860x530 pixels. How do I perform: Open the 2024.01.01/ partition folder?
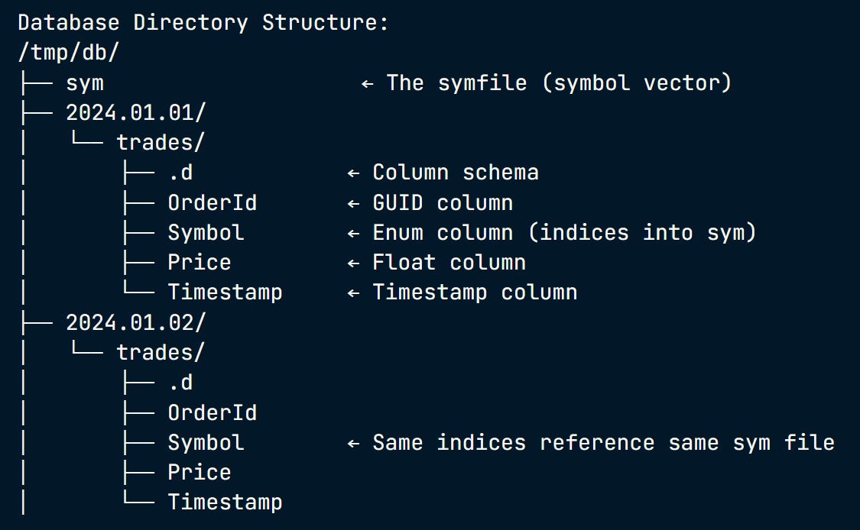[x=135, y=113]
